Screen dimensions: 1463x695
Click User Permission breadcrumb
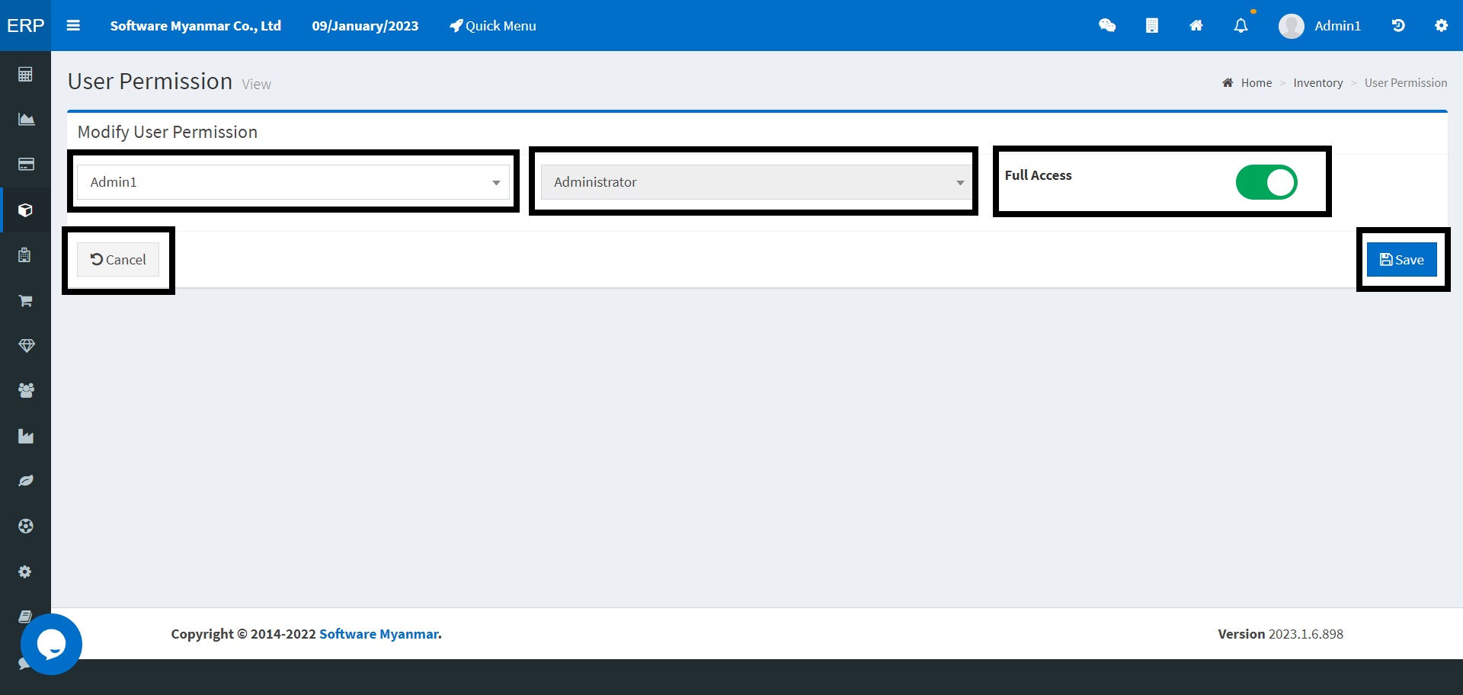1405,83
